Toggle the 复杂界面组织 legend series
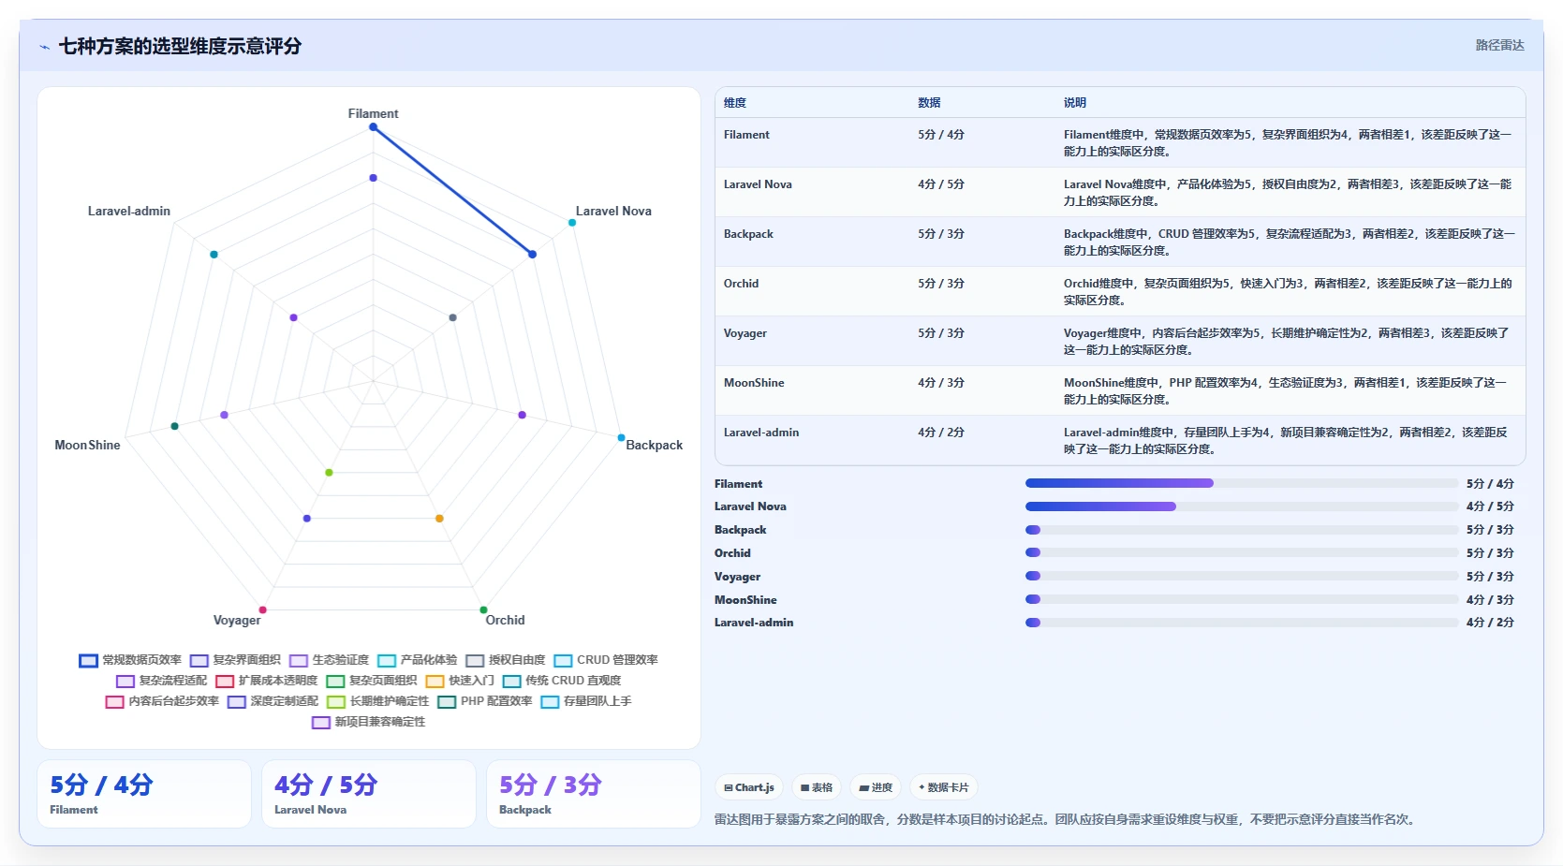 [235, 660]
